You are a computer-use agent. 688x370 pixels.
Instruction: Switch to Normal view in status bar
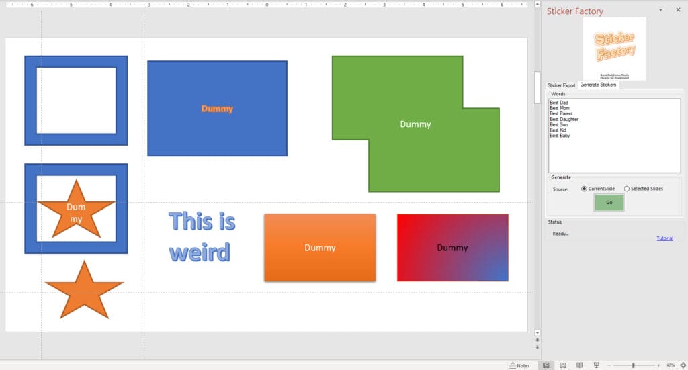pos(546,365)
